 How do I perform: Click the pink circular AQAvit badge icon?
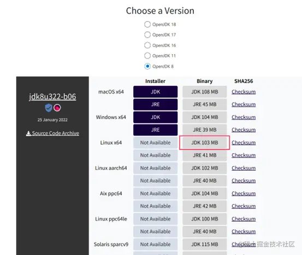click(57, 108)
